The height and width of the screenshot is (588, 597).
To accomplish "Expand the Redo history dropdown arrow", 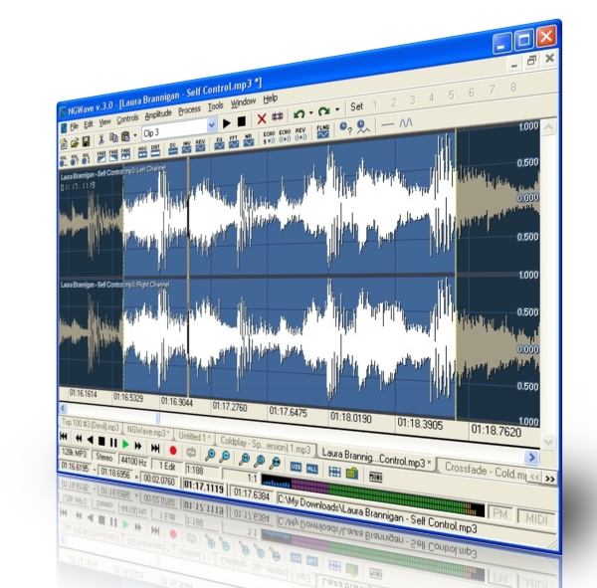I will 337,109.
